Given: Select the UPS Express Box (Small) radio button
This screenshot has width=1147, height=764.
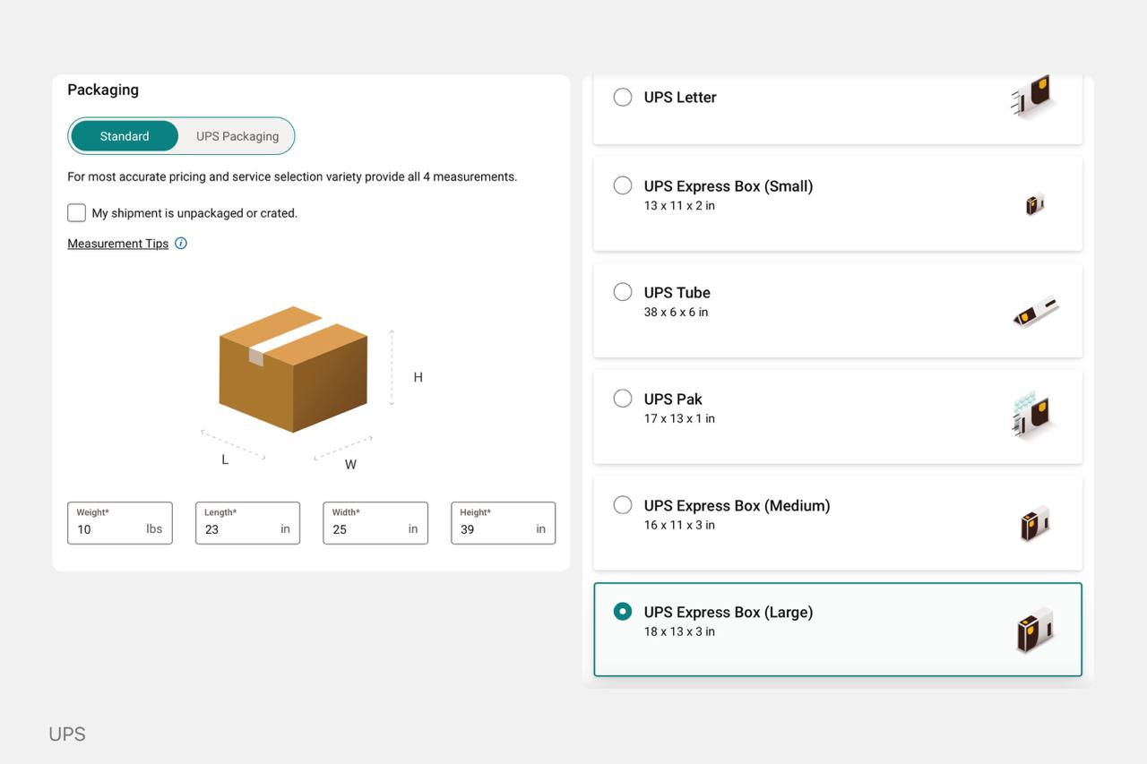Looking at the screenshot, I should click(623, 185).
